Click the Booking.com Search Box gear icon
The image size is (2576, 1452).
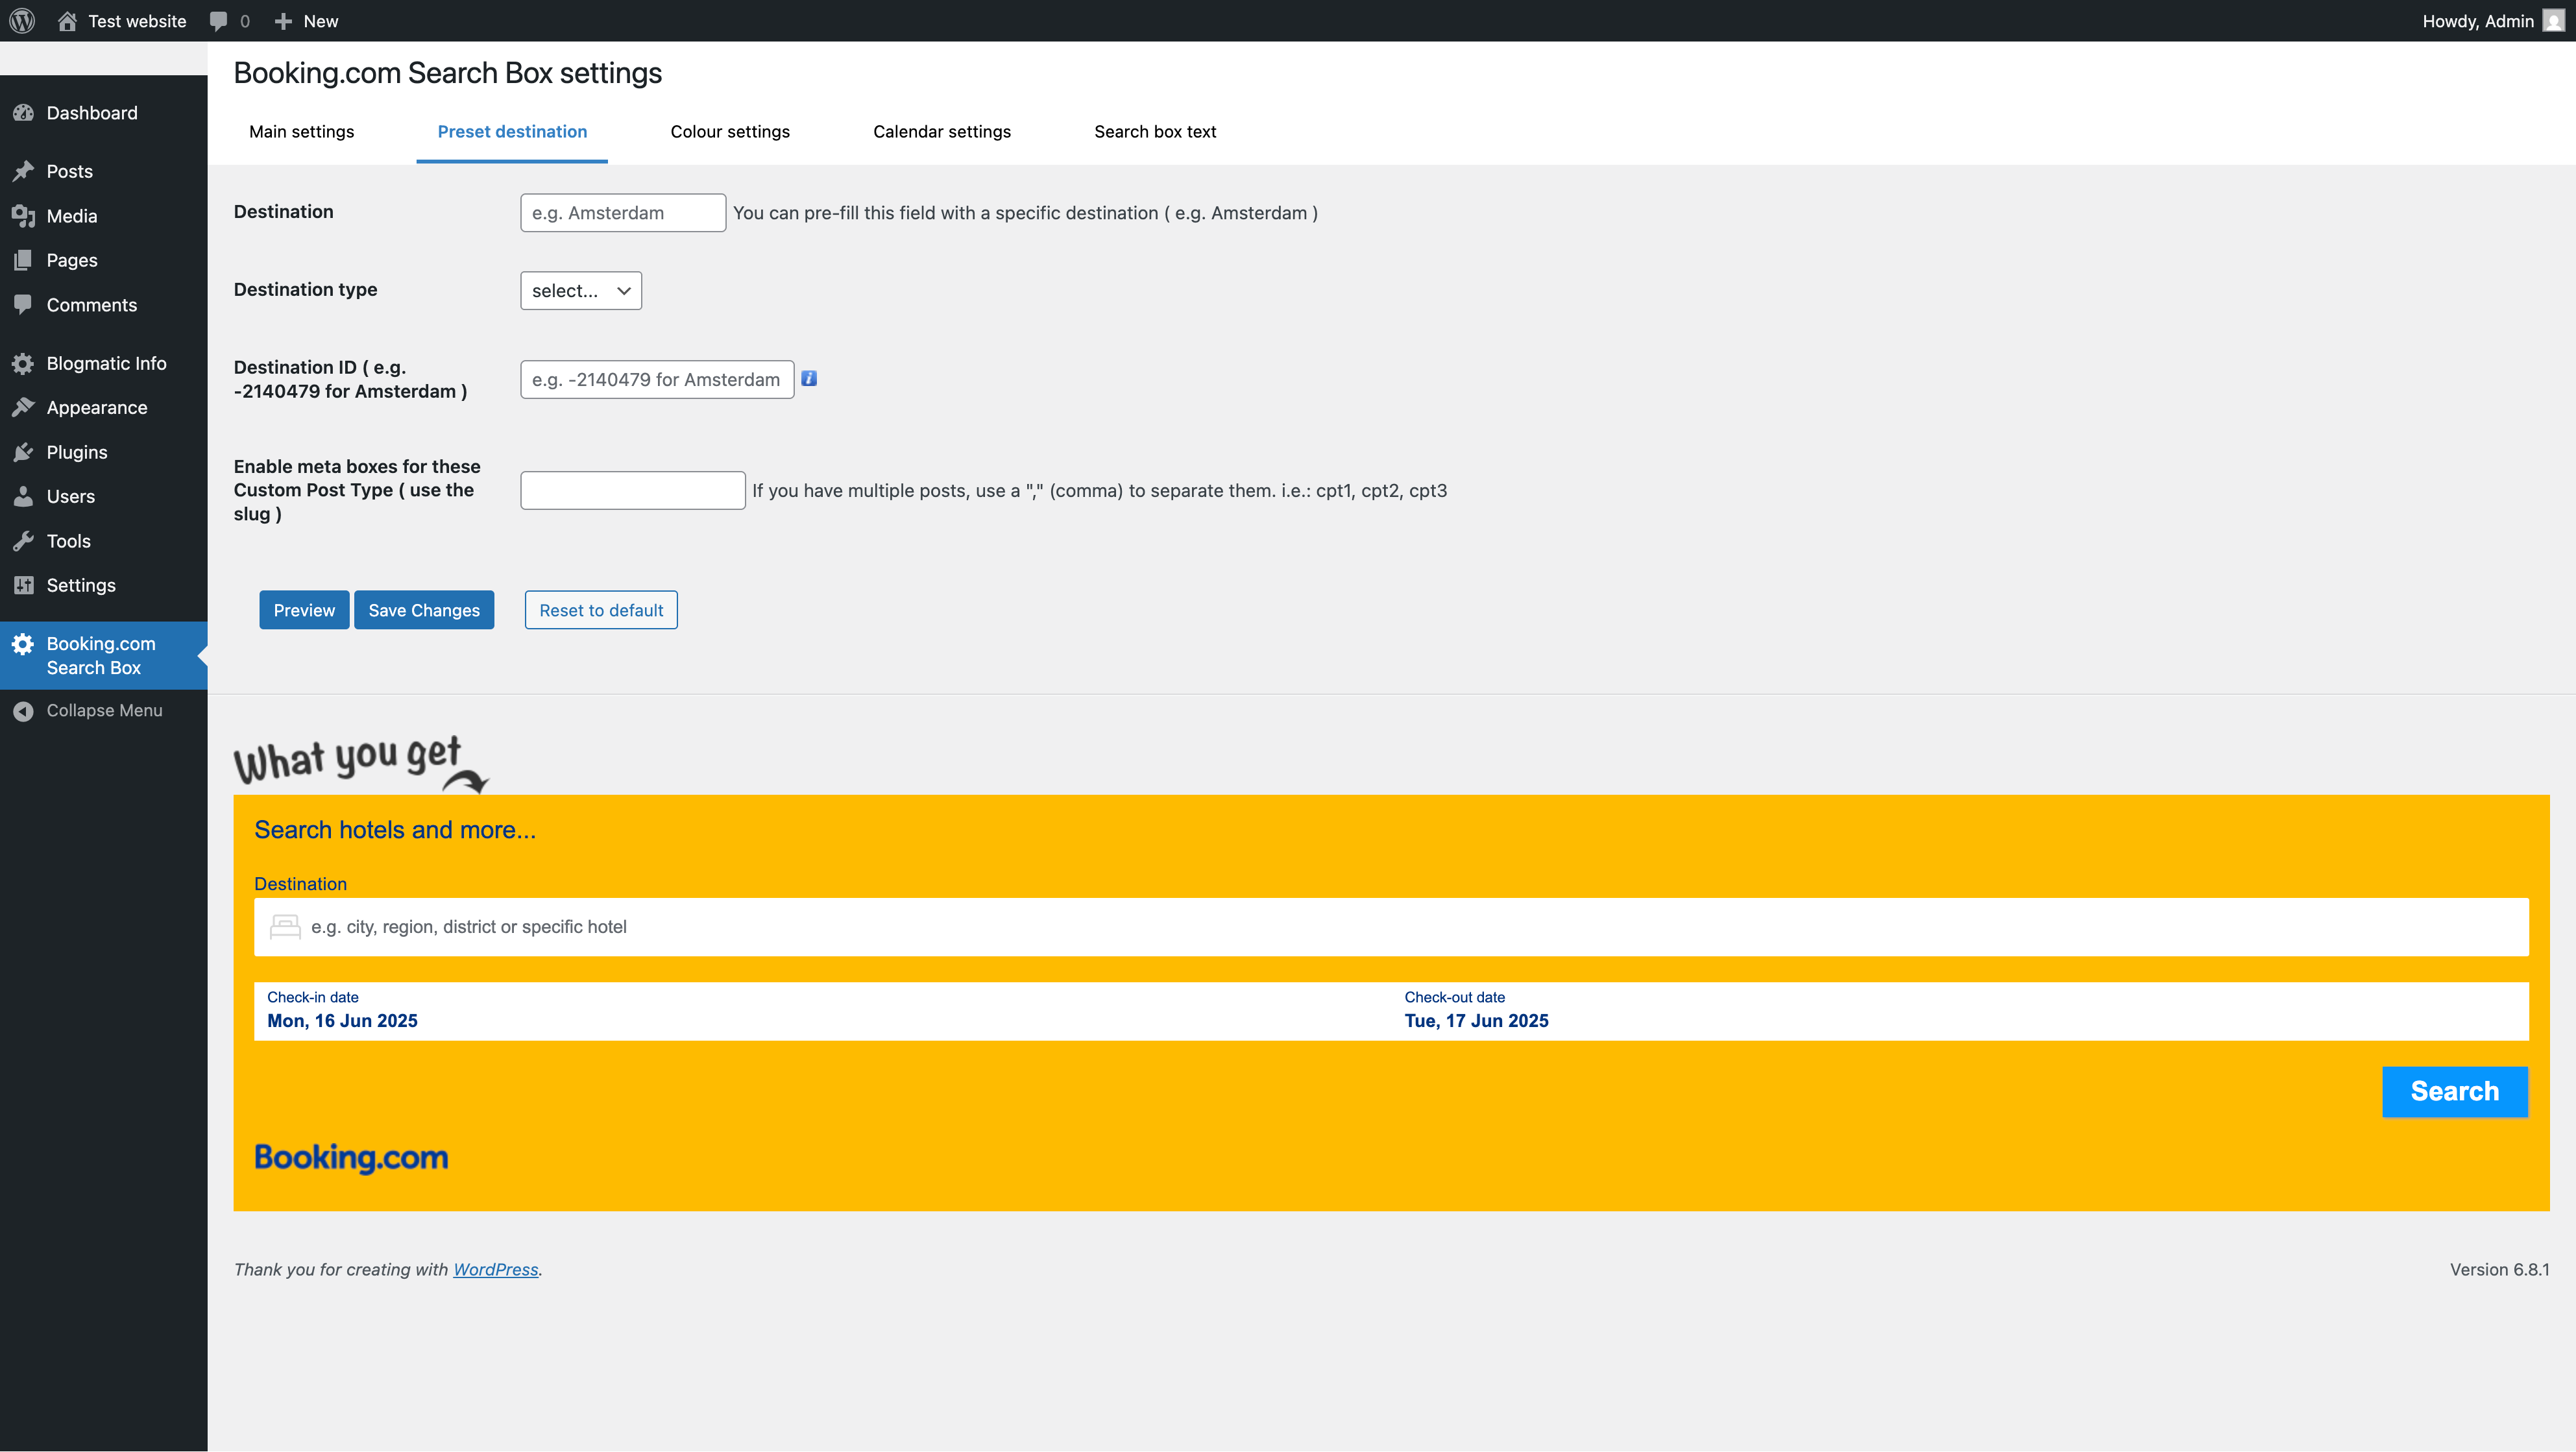tap(23, 644)
